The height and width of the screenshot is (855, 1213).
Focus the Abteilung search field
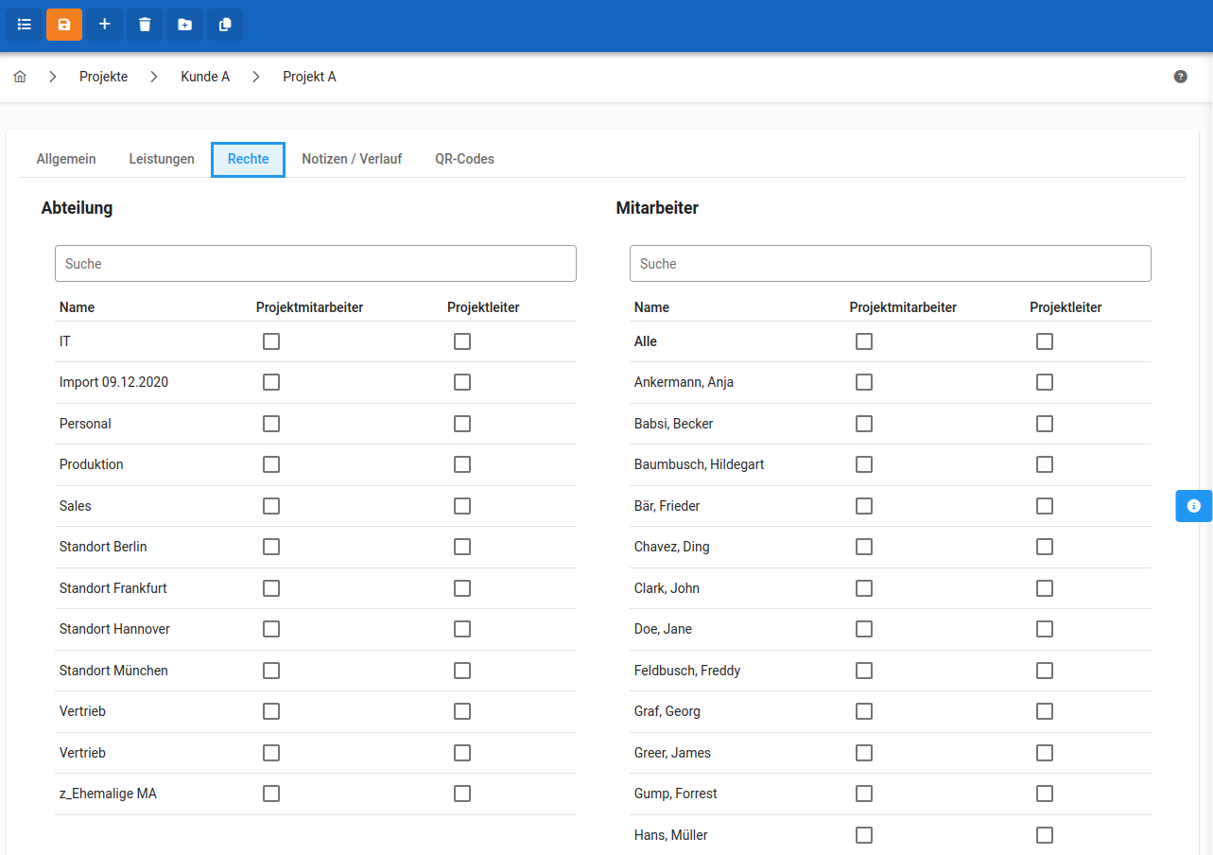(316, 264)
